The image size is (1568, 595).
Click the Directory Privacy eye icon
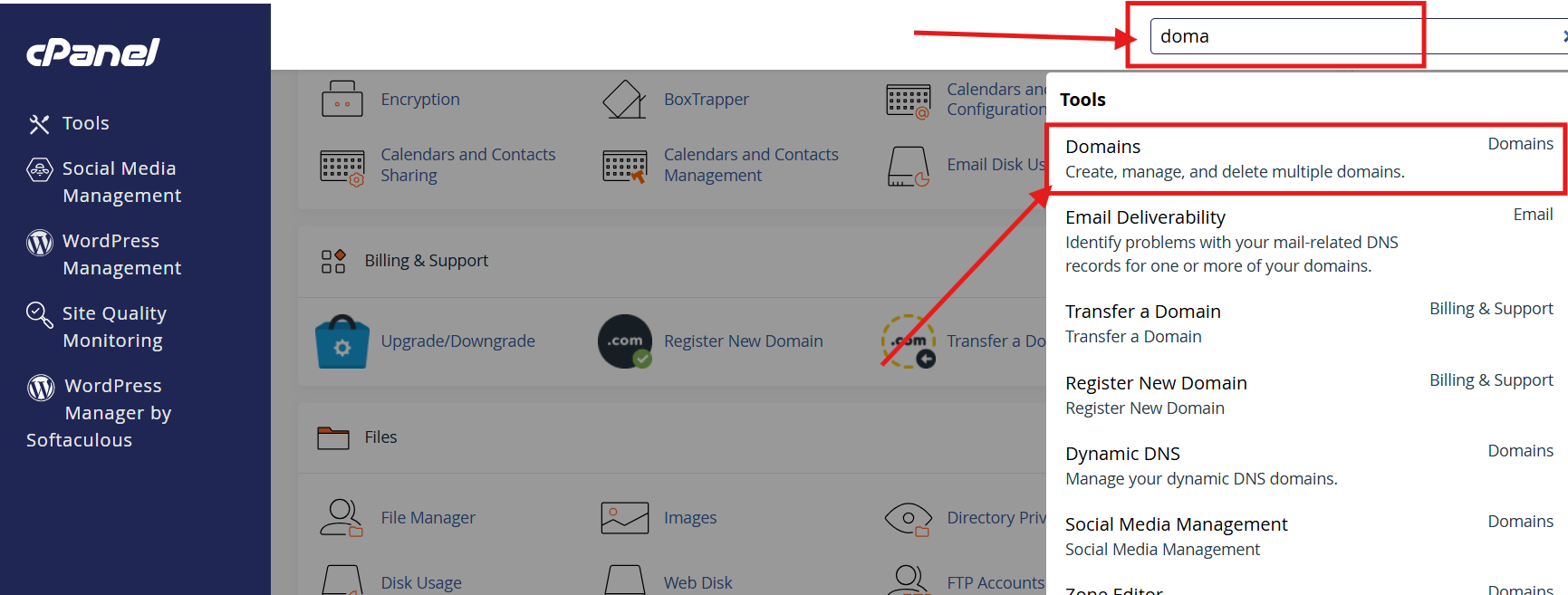(x=909, y=519)
